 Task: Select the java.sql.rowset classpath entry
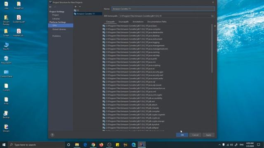tap(132, 85)
